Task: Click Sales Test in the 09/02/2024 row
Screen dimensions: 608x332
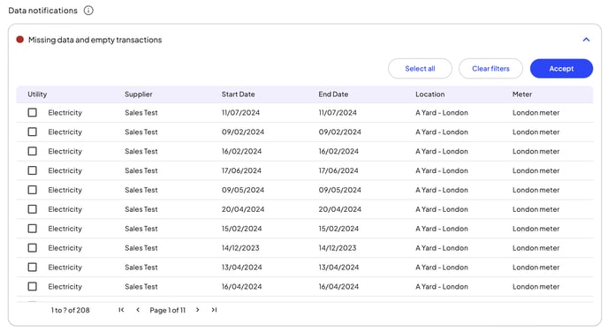Action: pos(141,132)
